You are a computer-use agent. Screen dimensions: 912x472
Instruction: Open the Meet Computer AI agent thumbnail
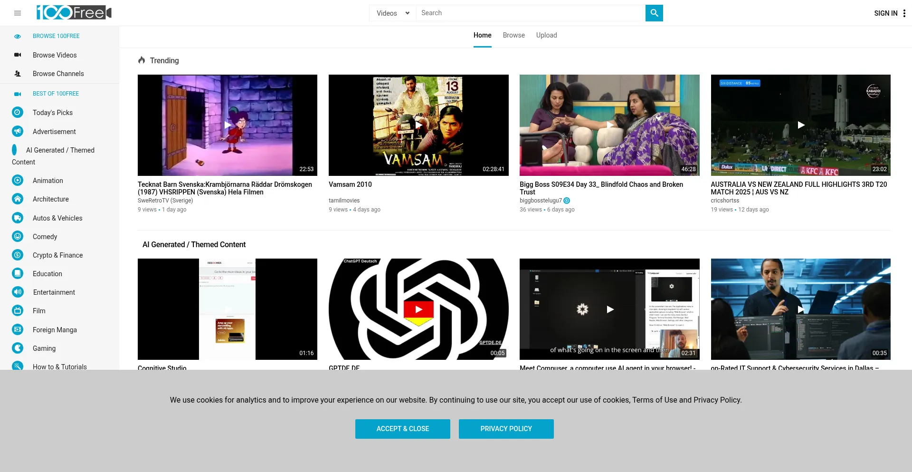point(609,309)
